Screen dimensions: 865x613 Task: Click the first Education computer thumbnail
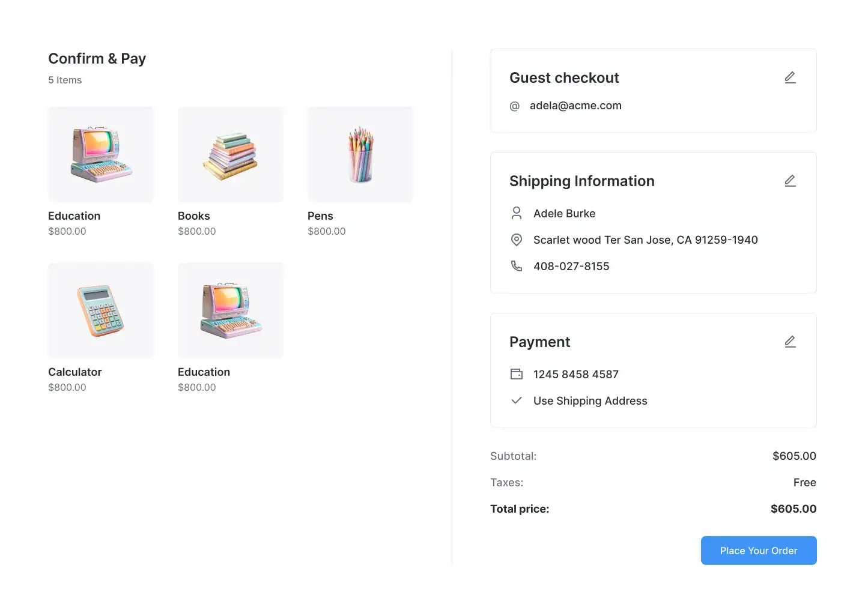pos(101,155)
